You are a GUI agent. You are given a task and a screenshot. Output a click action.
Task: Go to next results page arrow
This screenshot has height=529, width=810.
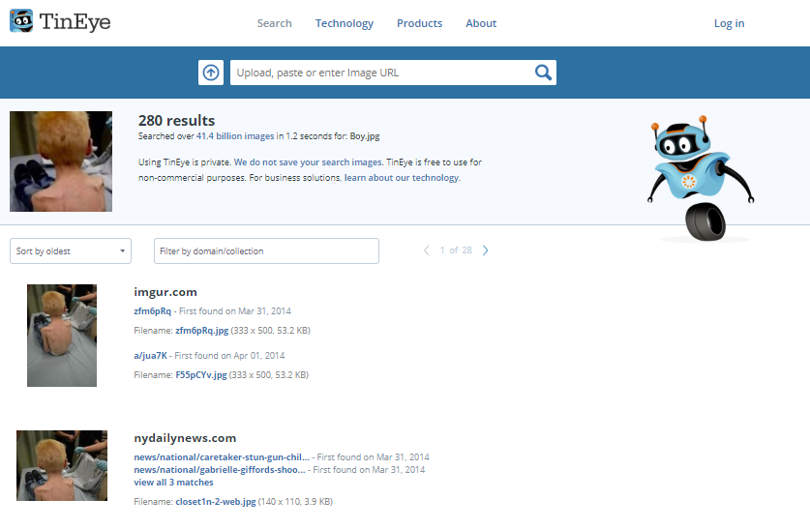click(485, 250)
